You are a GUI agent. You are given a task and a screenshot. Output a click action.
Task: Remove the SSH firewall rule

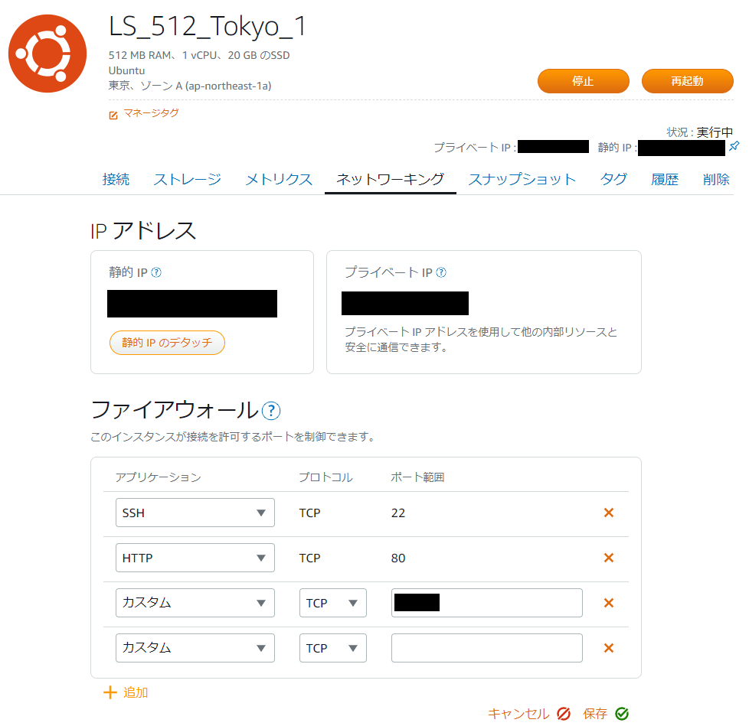[609, 513]
